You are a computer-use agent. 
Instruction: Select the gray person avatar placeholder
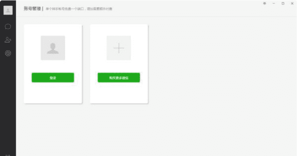click(53, 48)
